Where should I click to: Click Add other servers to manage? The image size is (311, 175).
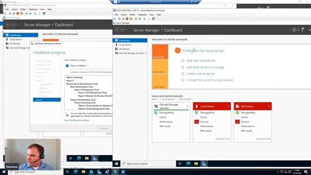click(x=205, y=67)
